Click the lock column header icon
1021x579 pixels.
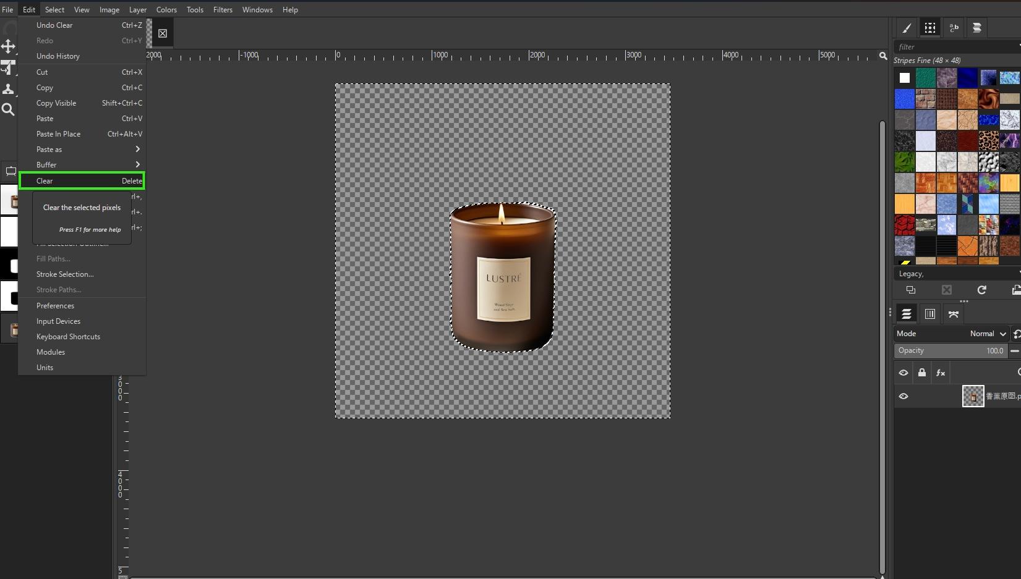[922, 373]
